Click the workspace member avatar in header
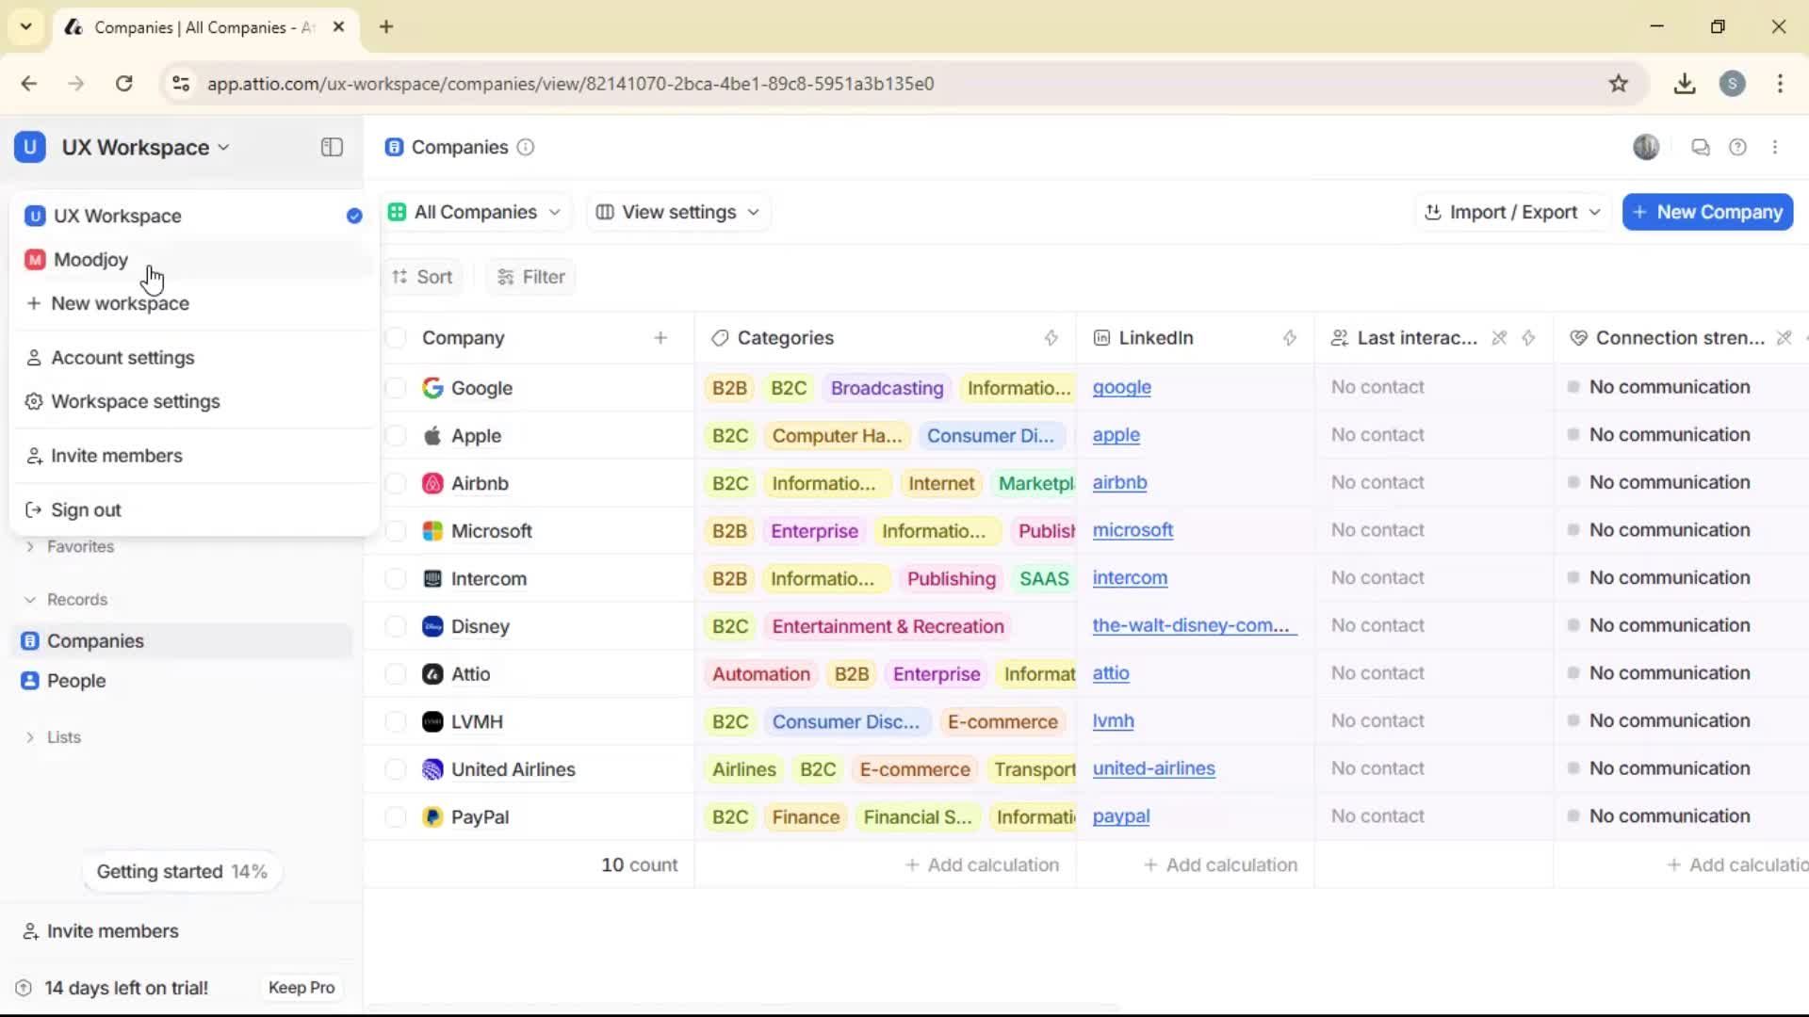Image resolution: width=1809 pixels, height=1017 pixels. click(1646, 147)
